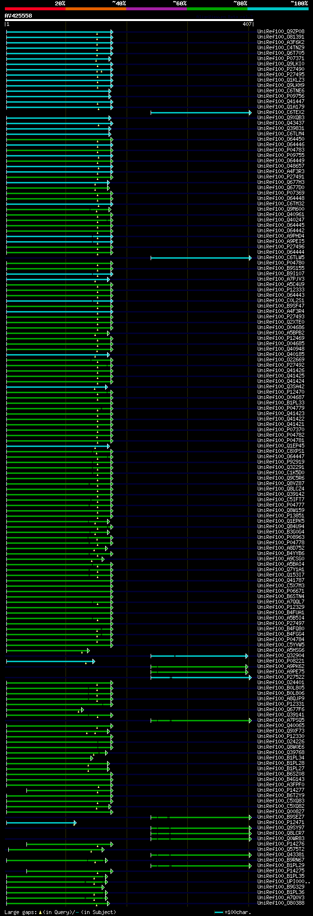Click the white query sequence ruler bar
The width and height of the screenshot is (313, 916).
tap(129, 20)
